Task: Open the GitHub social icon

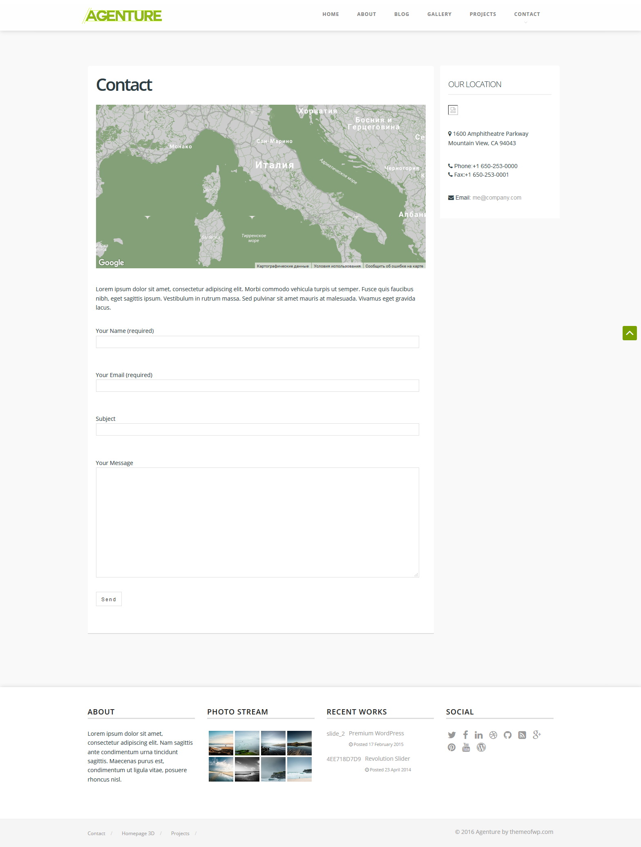Action: coord(507,735)
